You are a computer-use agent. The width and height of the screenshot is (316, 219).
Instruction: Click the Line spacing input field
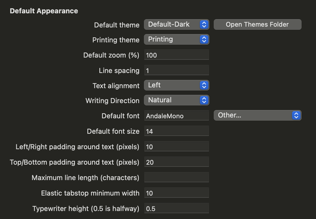coord(176,71)
